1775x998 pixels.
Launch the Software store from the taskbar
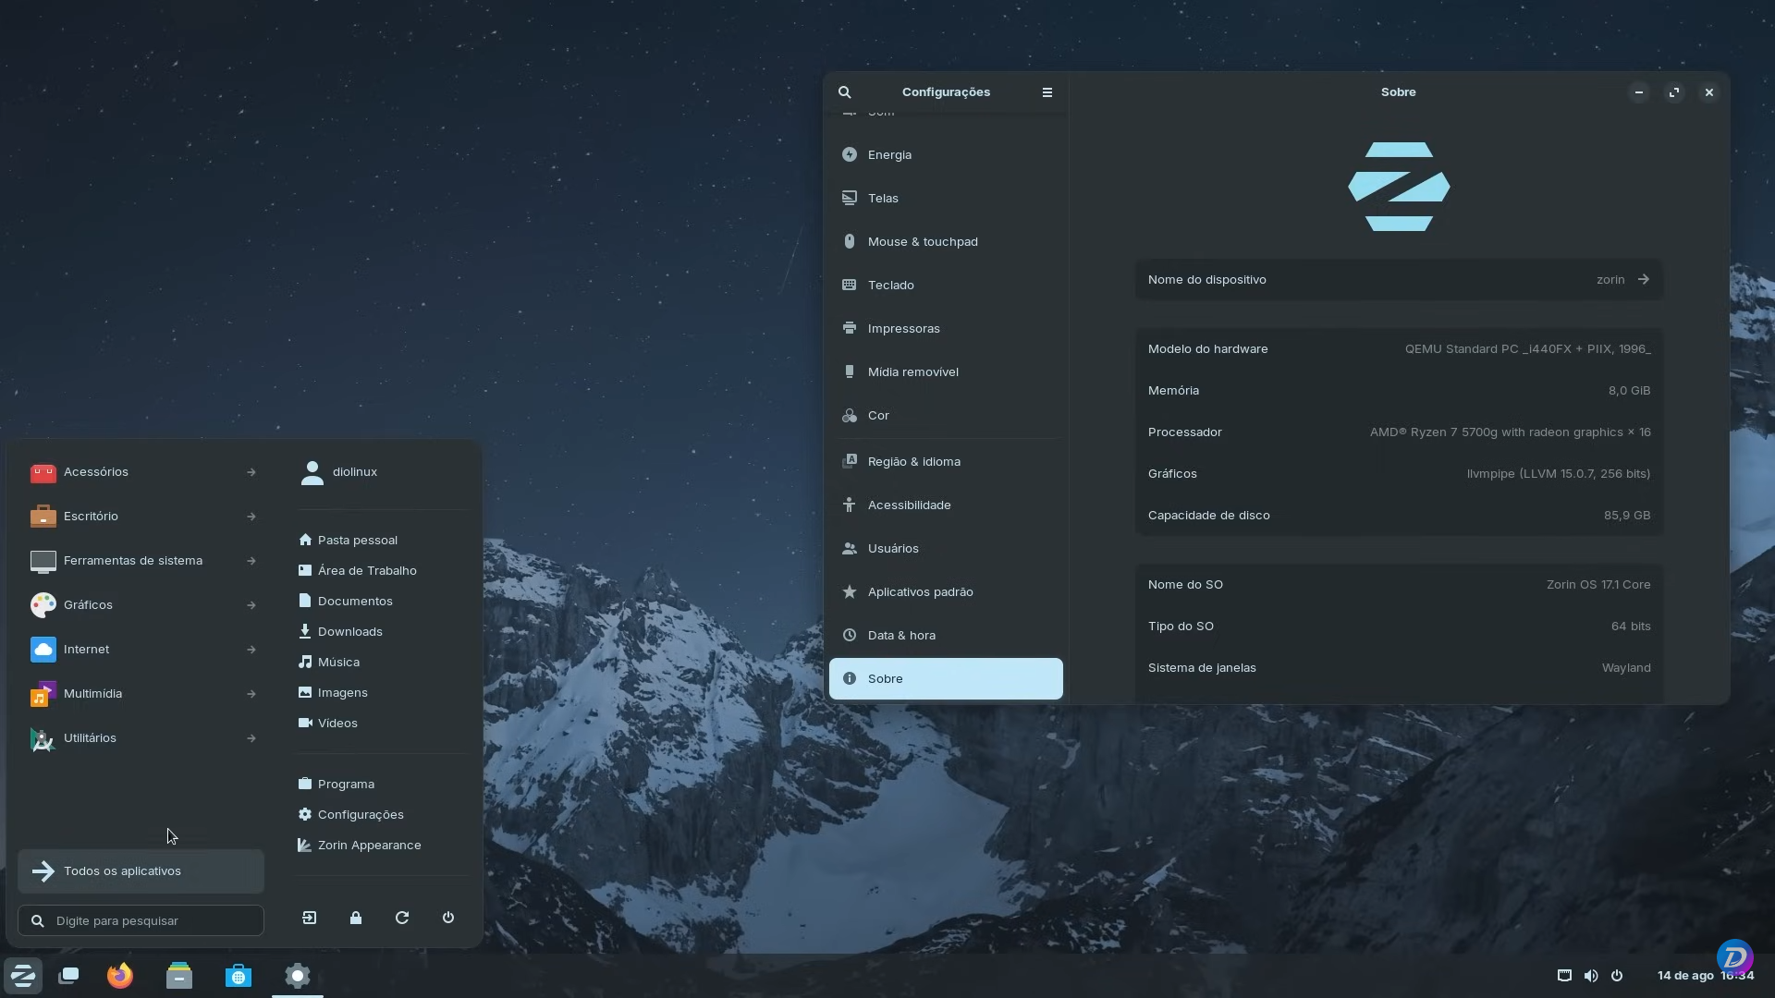click(238, 976)
